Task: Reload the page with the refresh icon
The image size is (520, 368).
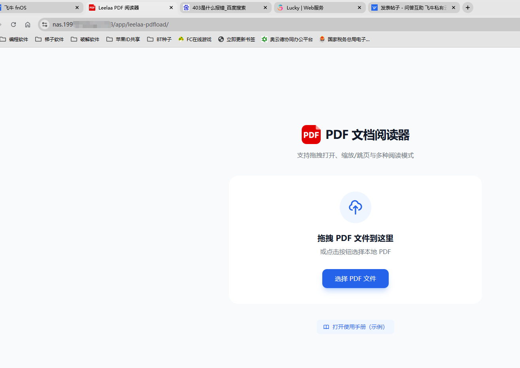Action: (13, 25)
